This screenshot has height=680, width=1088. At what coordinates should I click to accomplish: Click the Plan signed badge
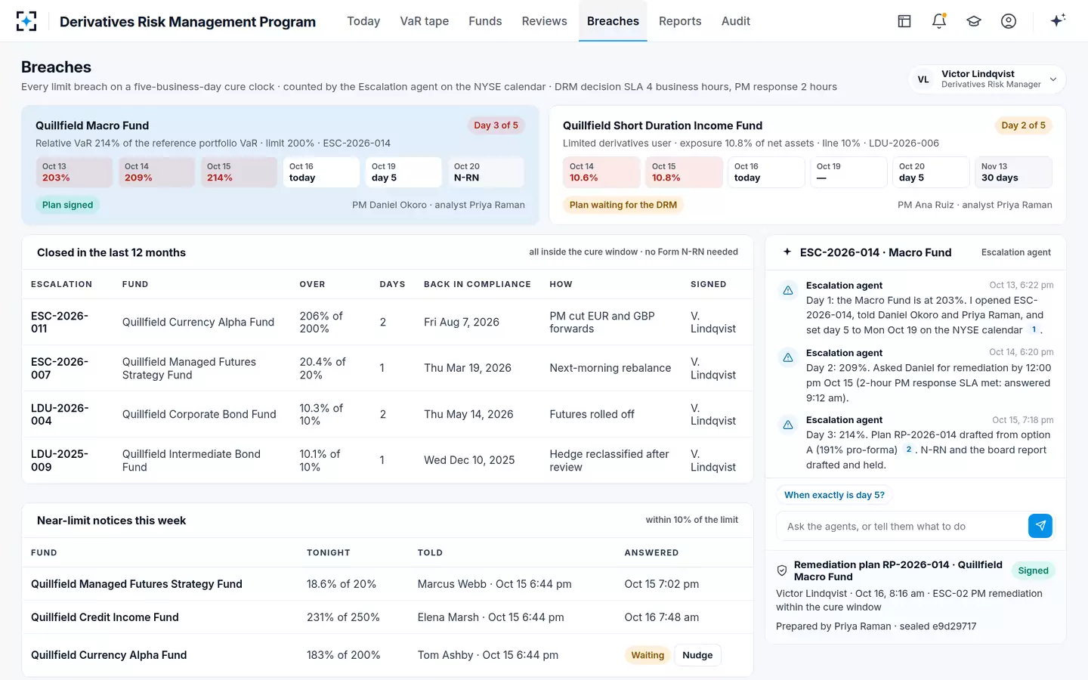point(67,205)
